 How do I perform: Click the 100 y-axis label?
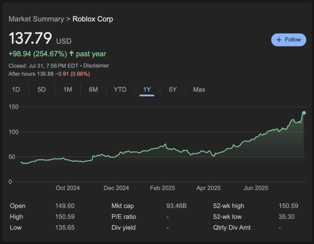[x=14, y=132]
